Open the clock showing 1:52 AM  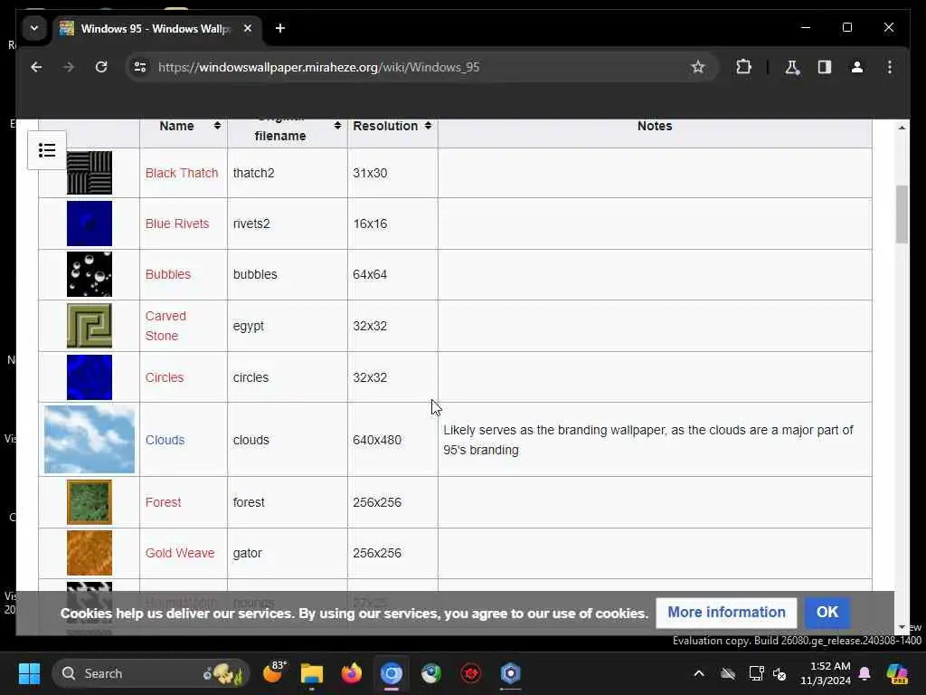pos(825,673)
